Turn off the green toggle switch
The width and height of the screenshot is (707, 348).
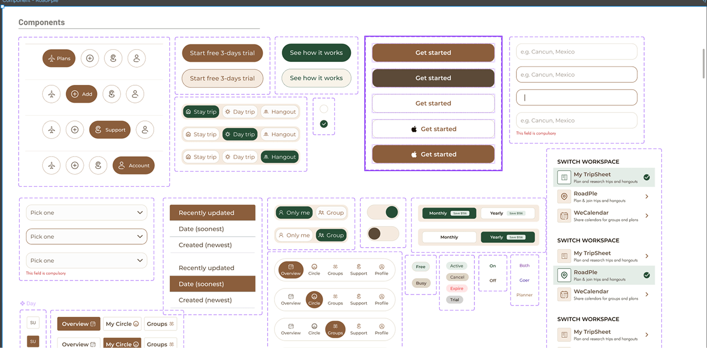[x=383, y=212]
